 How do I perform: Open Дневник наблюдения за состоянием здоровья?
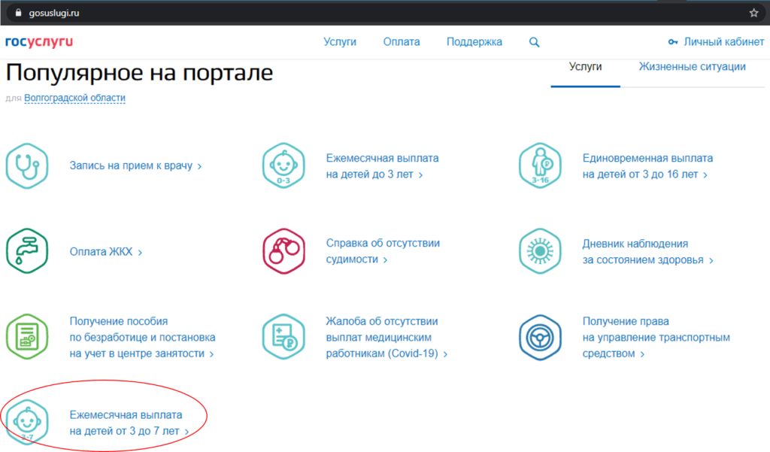coord(647,251)
